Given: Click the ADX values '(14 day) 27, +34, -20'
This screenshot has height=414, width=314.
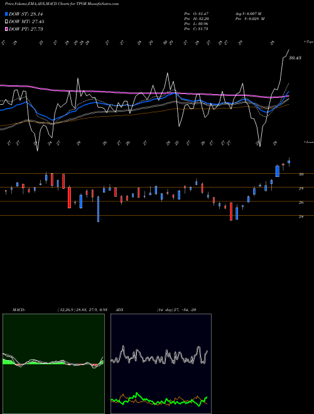Looking at the screenshot, I should (176, 310).
